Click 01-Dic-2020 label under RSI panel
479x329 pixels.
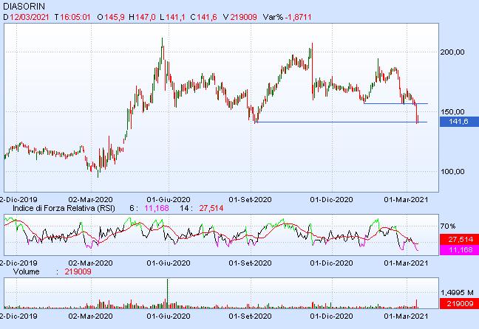(x=331, y=263)
